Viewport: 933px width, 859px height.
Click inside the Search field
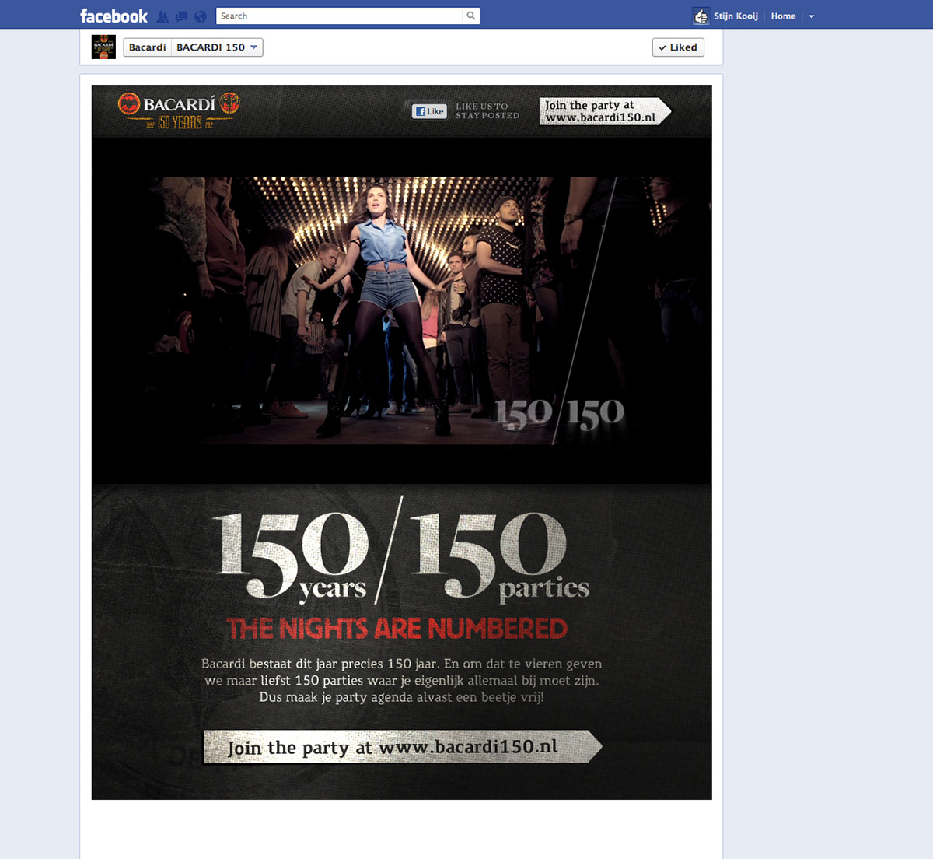tap(340, 16)
